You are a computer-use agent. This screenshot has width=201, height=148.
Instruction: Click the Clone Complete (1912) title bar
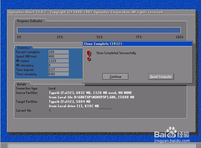(138, 44)
